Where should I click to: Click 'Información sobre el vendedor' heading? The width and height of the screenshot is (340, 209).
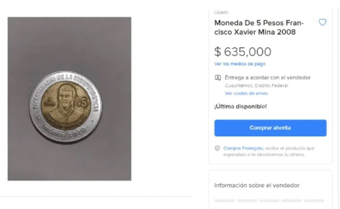tap(257, 185)
